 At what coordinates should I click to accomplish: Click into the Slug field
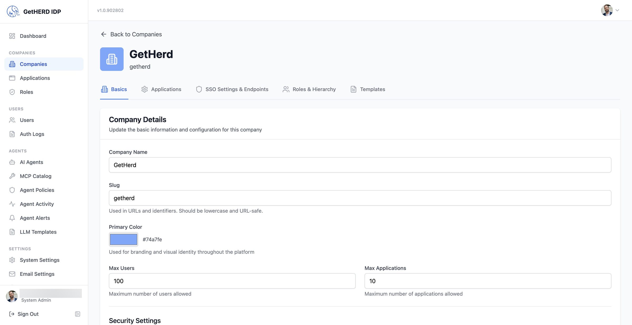[x=360, y=198]
